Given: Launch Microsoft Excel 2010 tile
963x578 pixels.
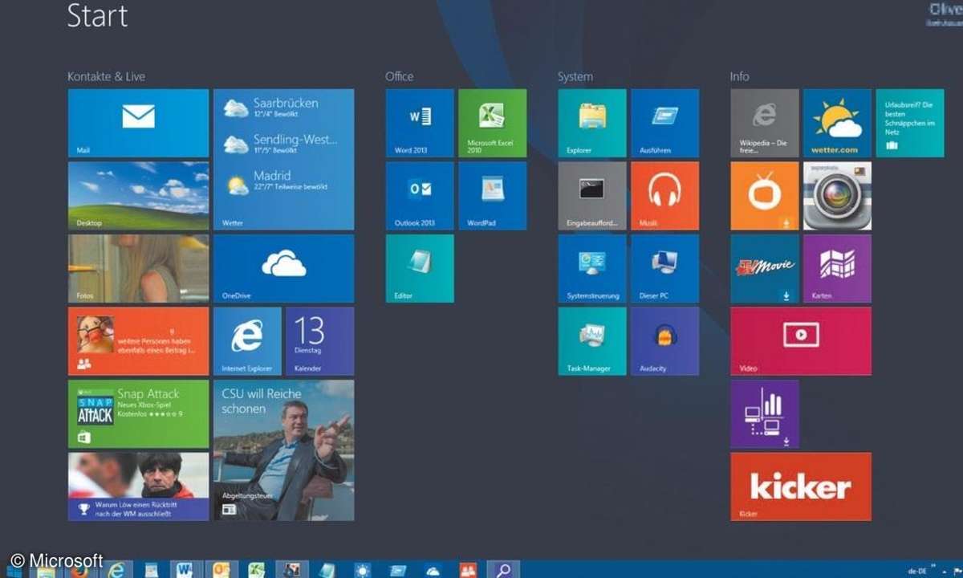Looking at the screenshot, I should tap(492, 123).
